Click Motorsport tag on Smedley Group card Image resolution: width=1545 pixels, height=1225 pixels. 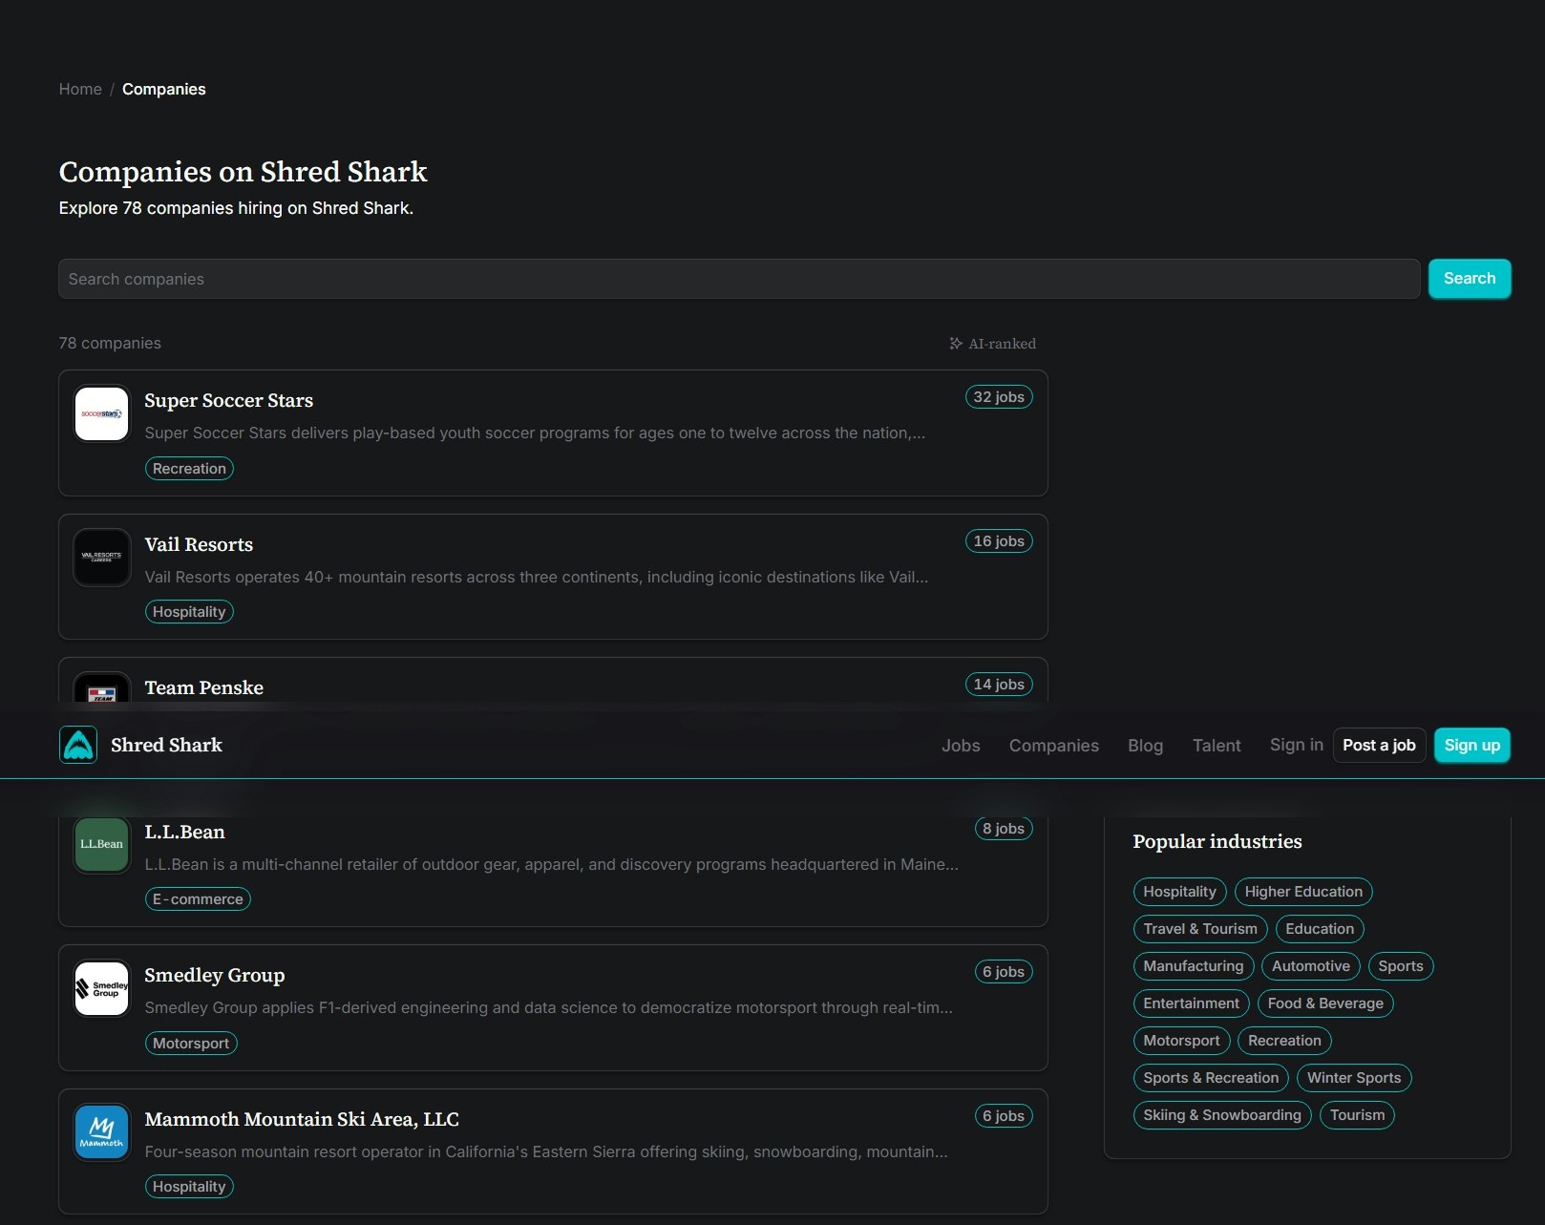(191, 1044)
